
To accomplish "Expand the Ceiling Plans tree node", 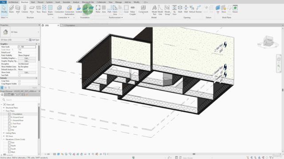I will tap(4, 133).
